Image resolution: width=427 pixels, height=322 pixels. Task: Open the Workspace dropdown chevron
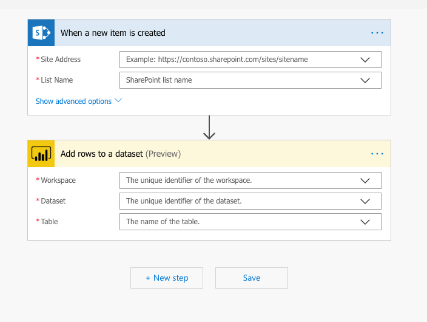click(365, 180)
